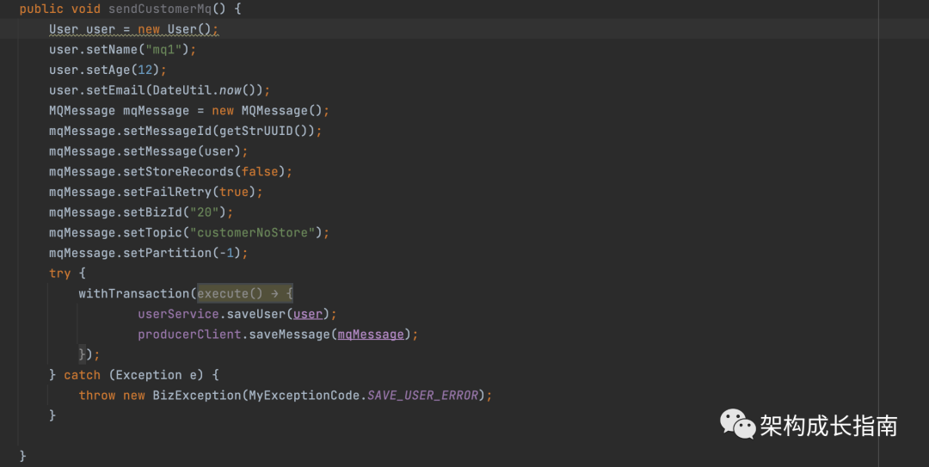Click the WeChat logo in the watermark
Viewport: 929px width, 467px height.
[x=737, y=424]
